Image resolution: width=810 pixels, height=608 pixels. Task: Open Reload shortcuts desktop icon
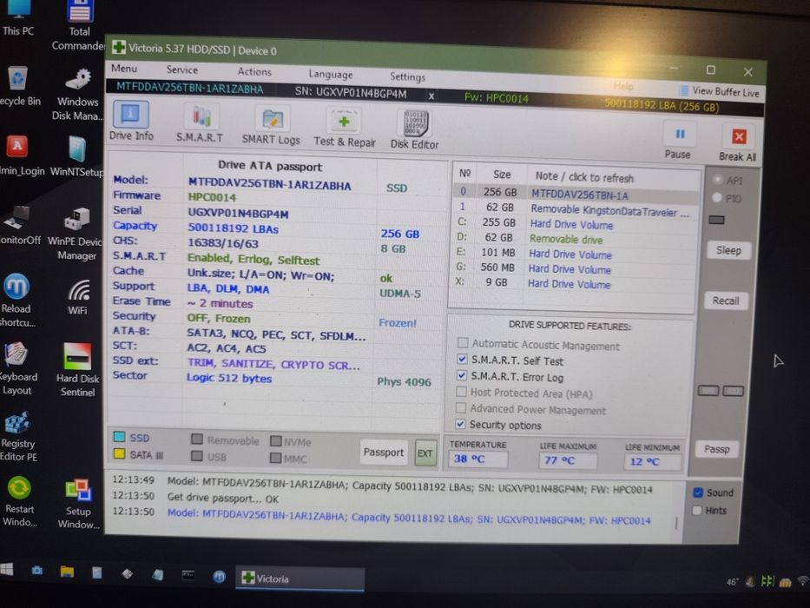[x=16, y=300]
